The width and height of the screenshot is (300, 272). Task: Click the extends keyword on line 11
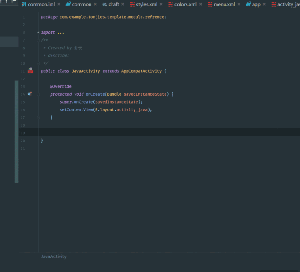[x=111, y=71]
